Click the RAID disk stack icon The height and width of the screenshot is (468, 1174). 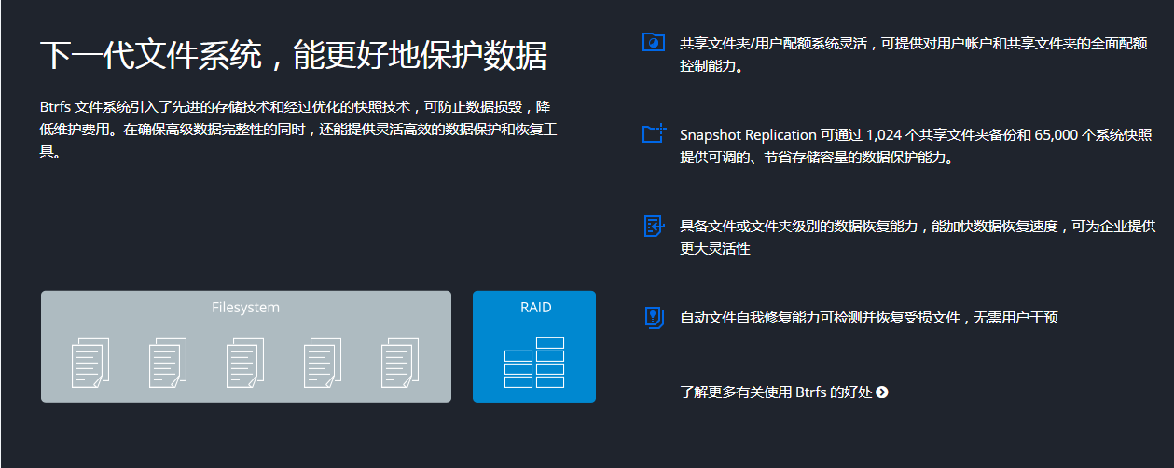(x=534, y=363)
